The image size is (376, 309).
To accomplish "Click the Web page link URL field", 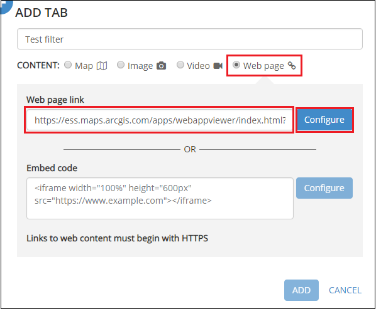I will 160,120.
